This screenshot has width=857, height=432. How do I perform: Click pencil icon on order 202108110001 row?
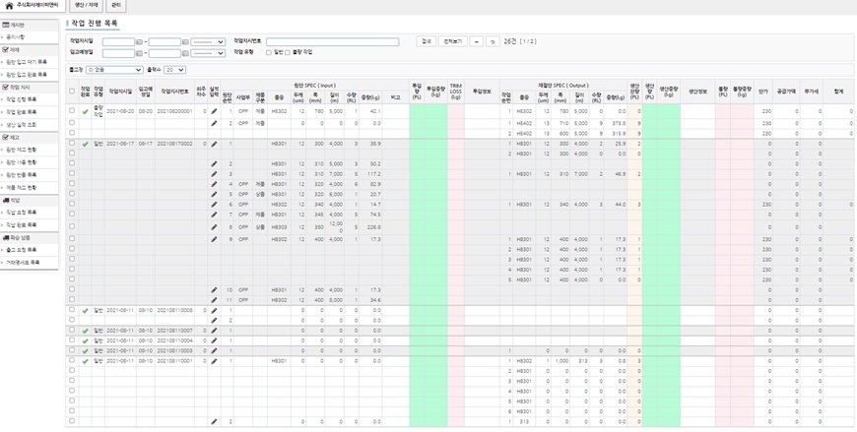(215, 361)
